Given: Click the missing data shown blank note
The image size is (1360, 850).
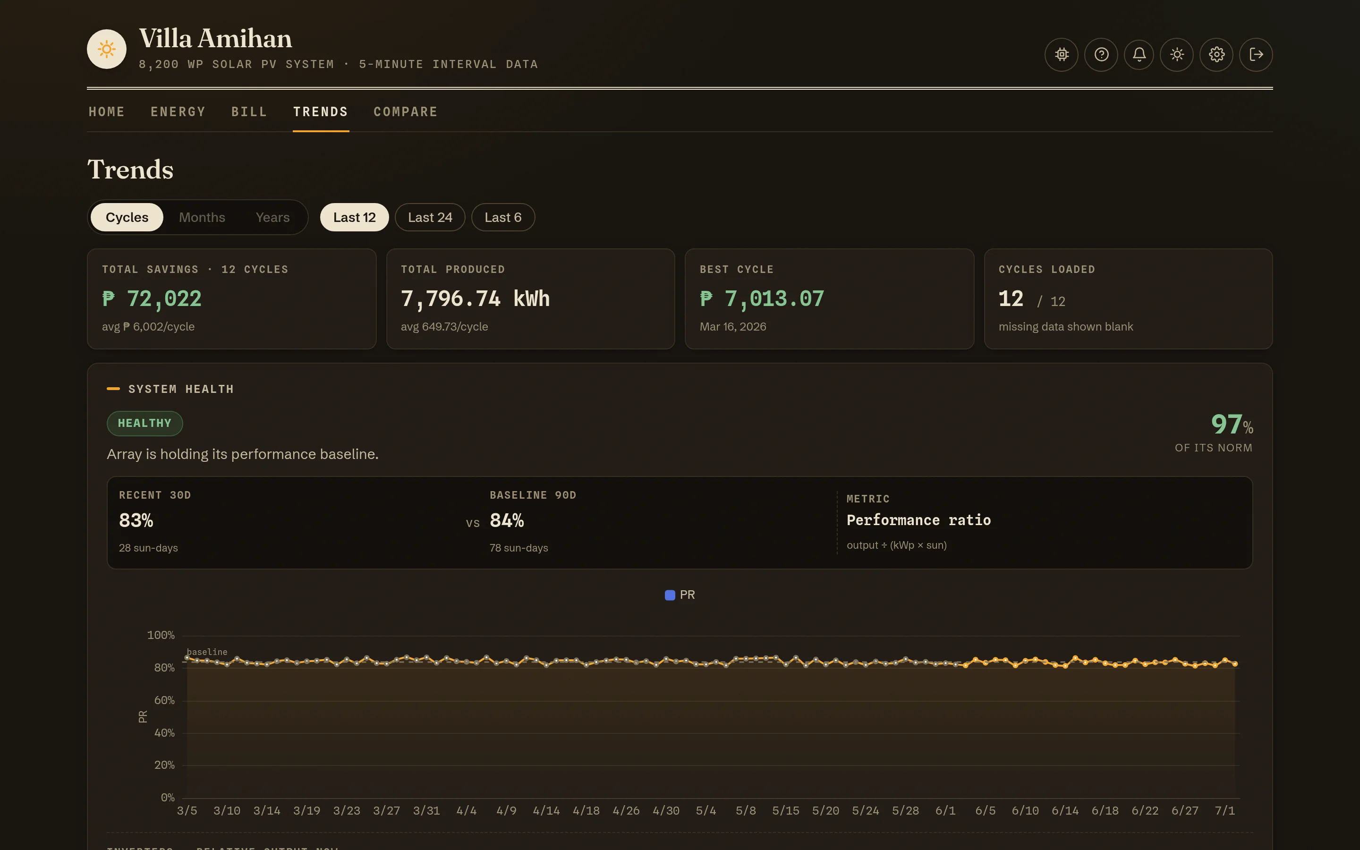Looking at the screenshot, I should [x=1065, y=327].
